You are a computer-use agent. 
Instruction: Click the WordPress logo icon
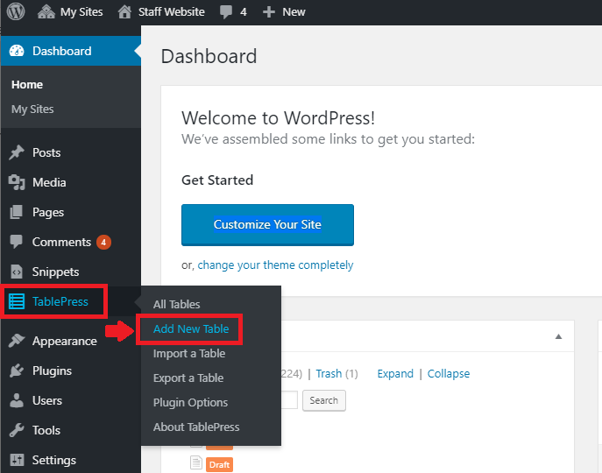tap(18, 12)
